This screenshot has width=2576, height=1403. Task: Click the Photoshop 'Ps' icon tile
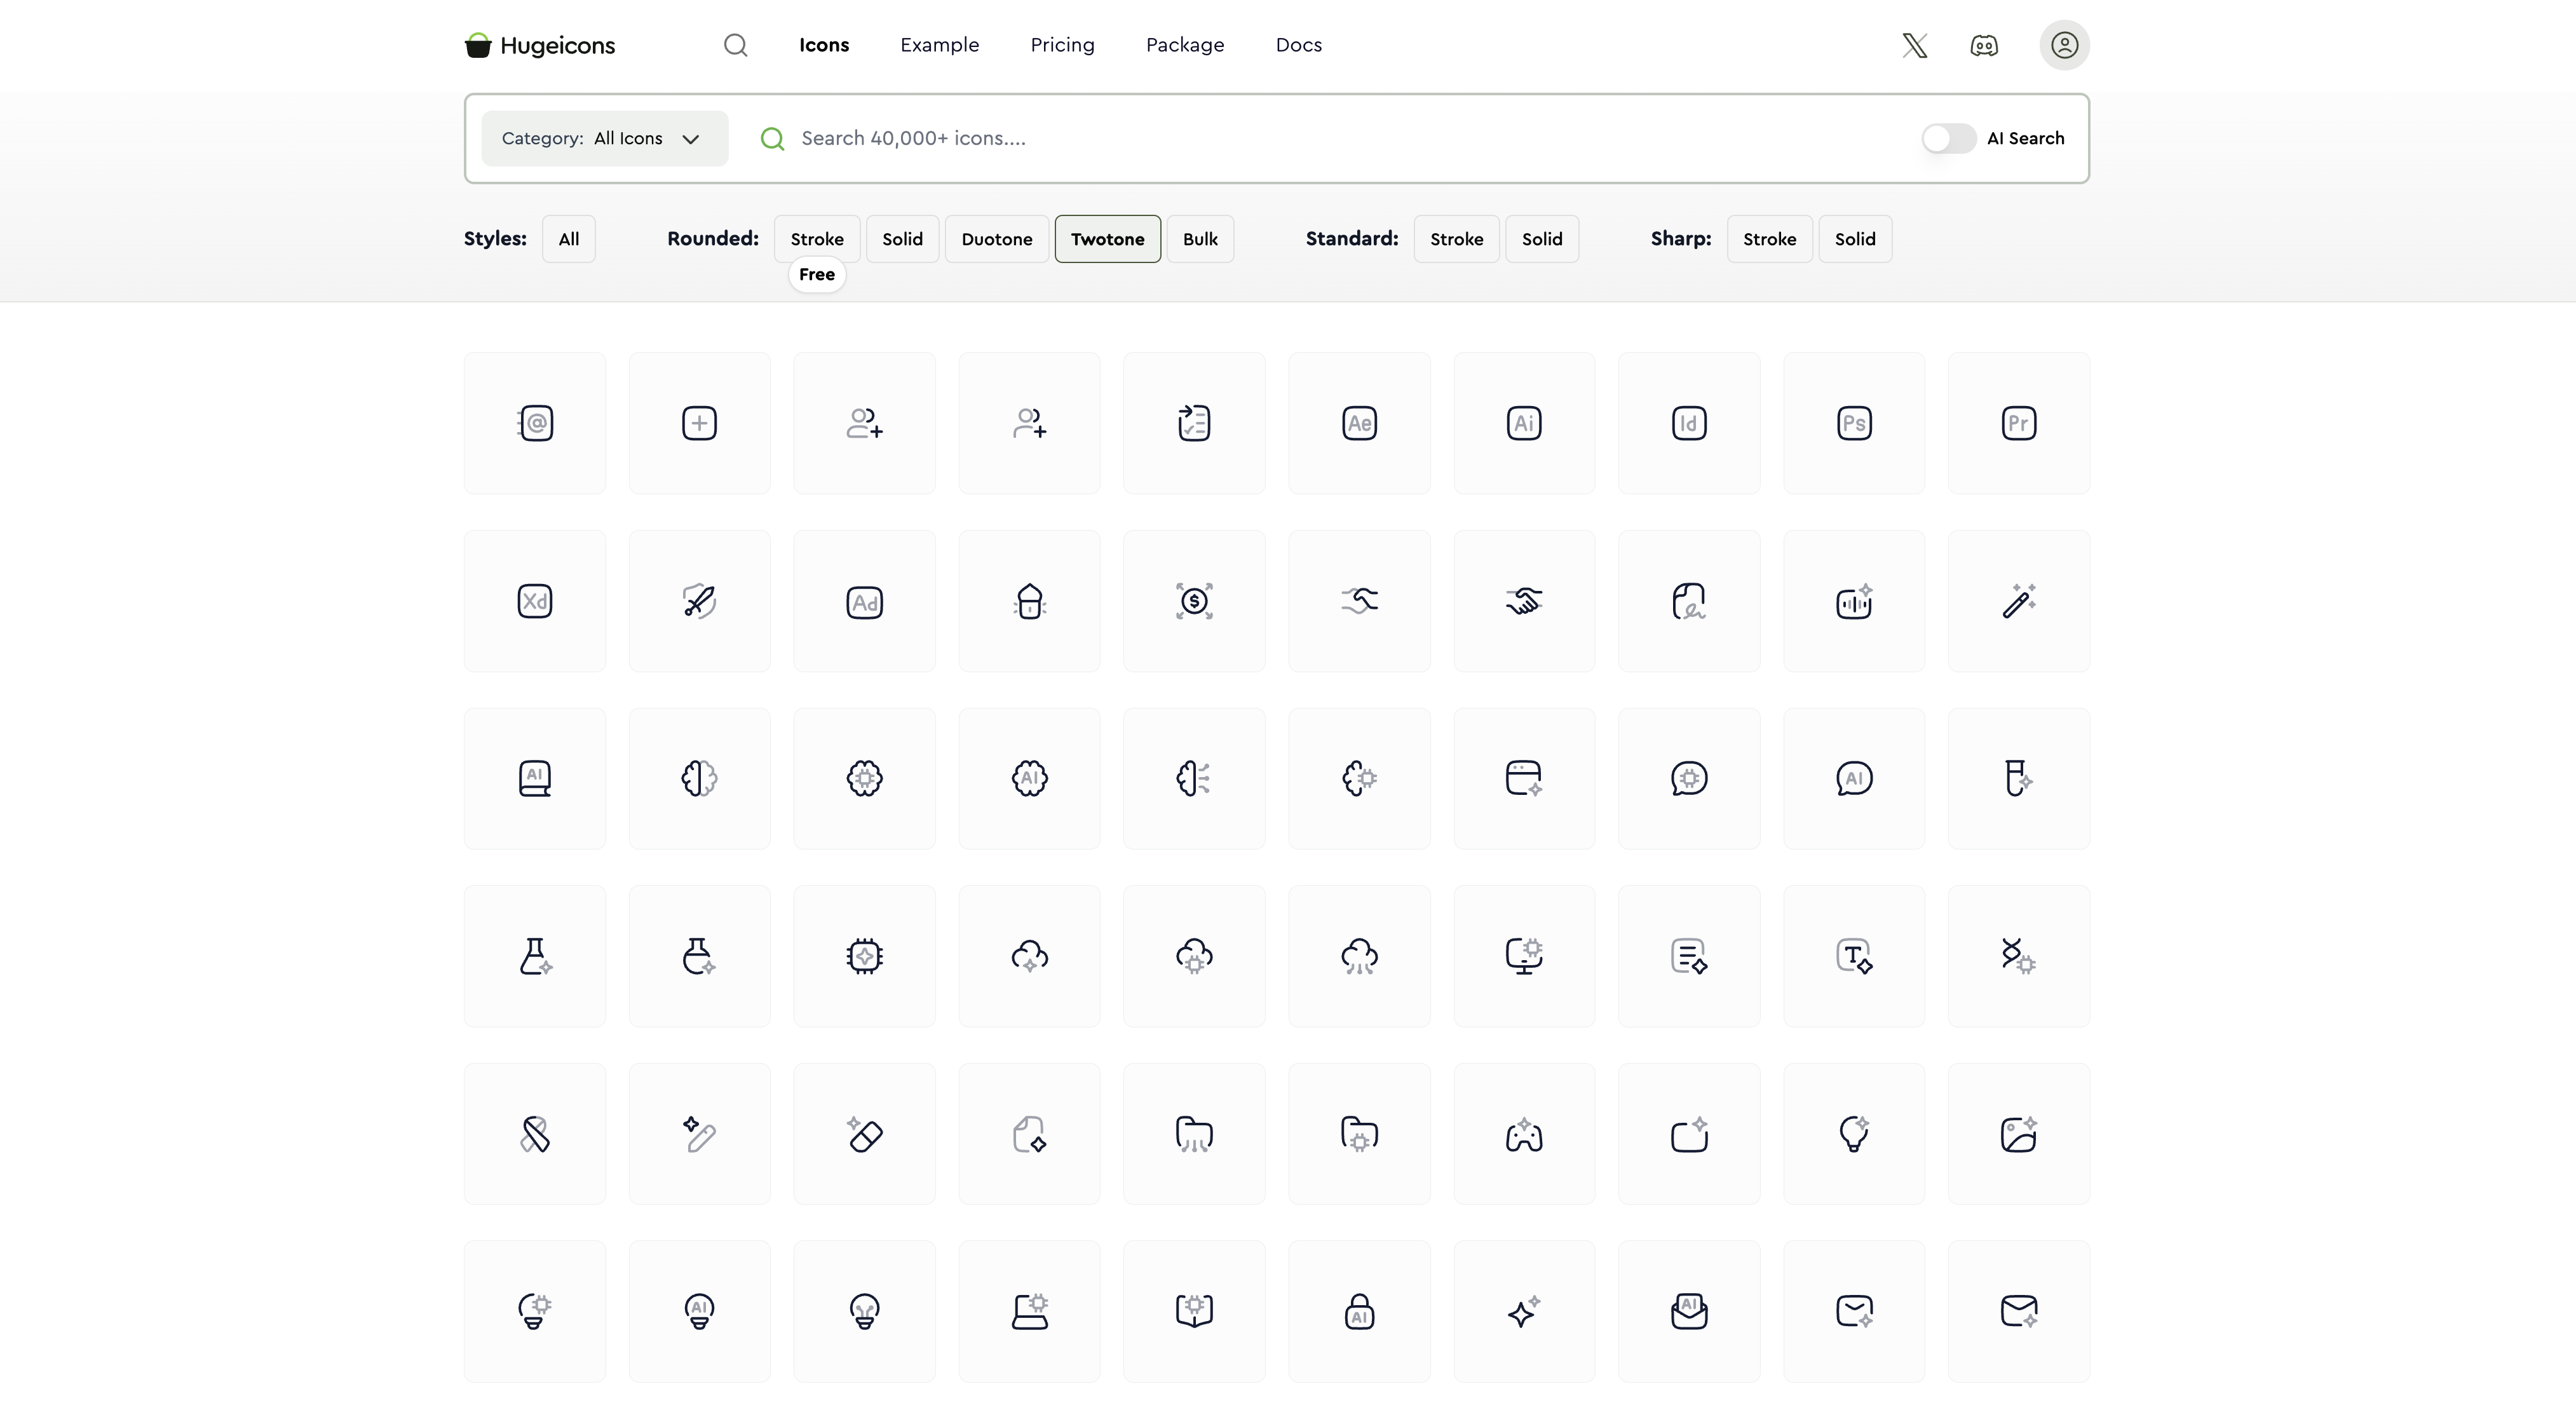(1853, 423)
